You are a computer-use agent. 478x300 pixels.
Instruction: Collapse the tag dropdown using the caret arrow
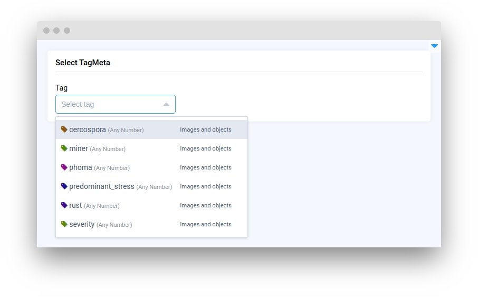point(166,104)
